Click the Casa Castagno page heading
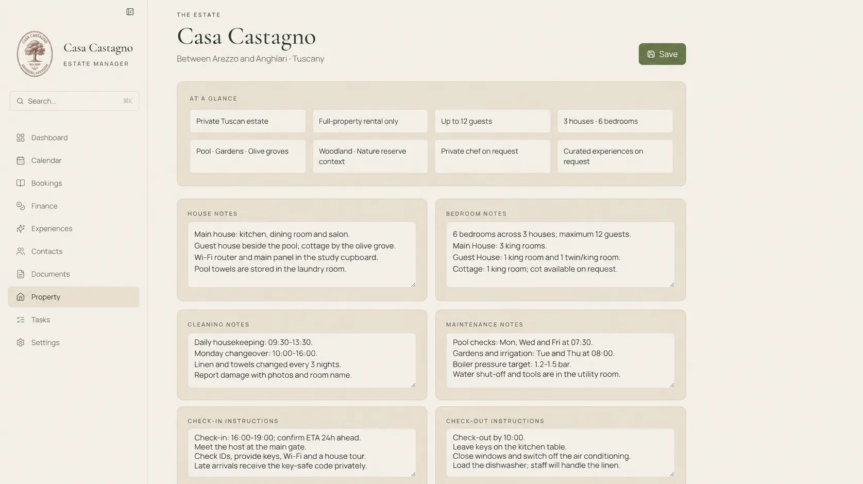Image resolution: width=863 pixels, height=484 pixels. pos(246,37)
